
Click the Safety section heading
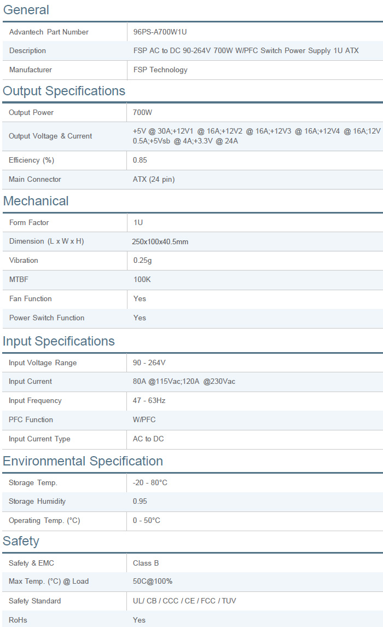pos(21,541)
